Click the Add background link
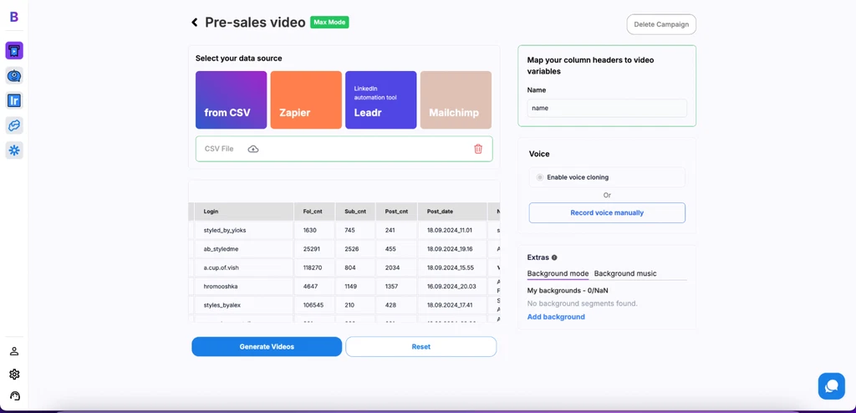Image resolution: width=856 pixels, height=413 pixels. pyautogui.click(x=556, y=317)
